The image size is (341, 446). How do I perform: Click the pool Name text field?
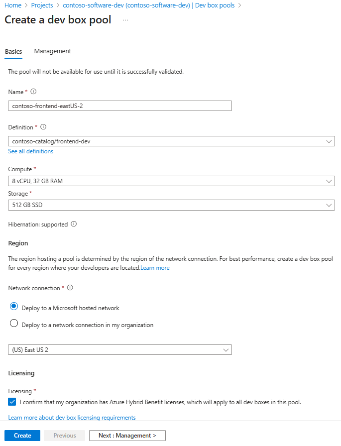tap(120, 106)
